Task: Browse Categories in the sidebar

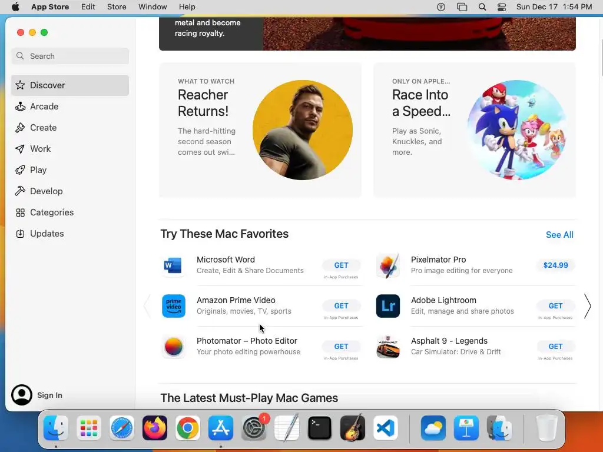Action: (x=70, y=212)
